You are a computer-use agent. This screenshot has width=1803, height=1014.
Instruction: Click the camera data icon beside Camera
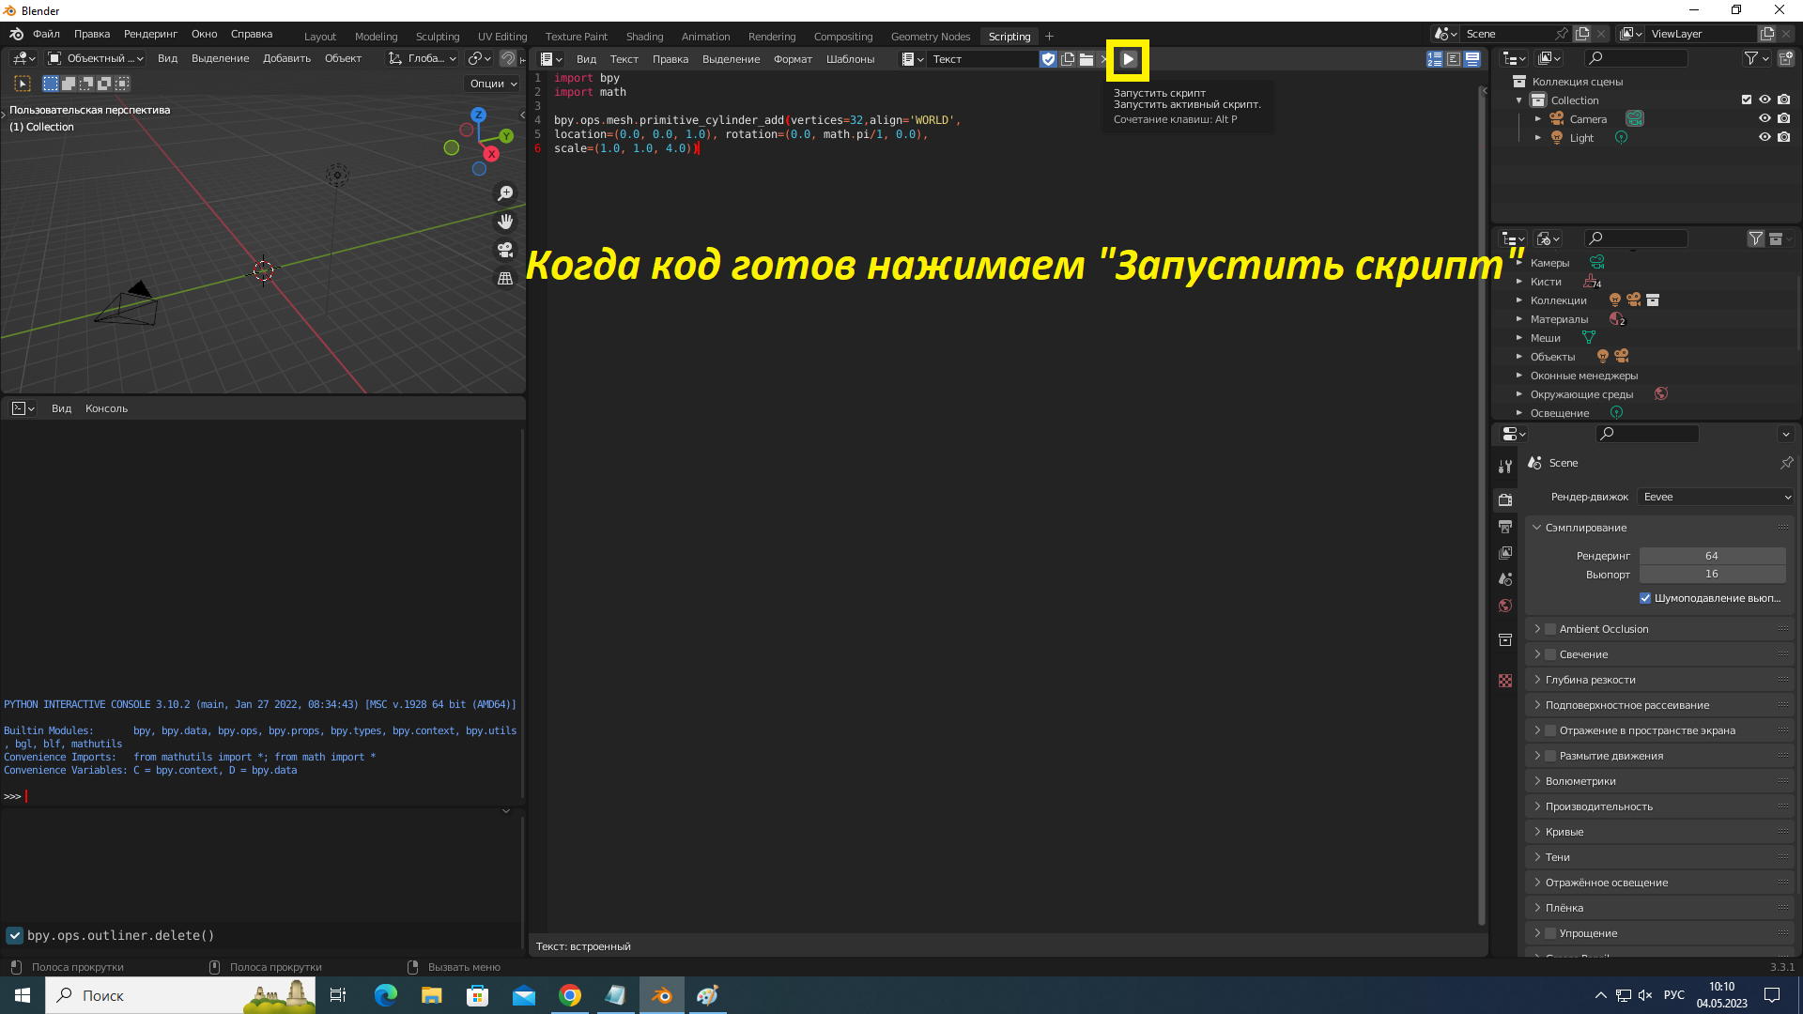[1635, 119]
